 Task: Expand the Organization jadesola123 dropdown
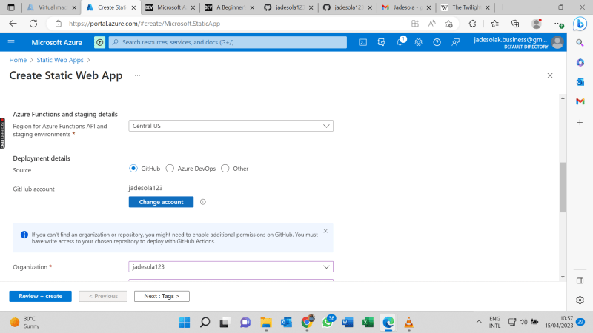(231, 267)
